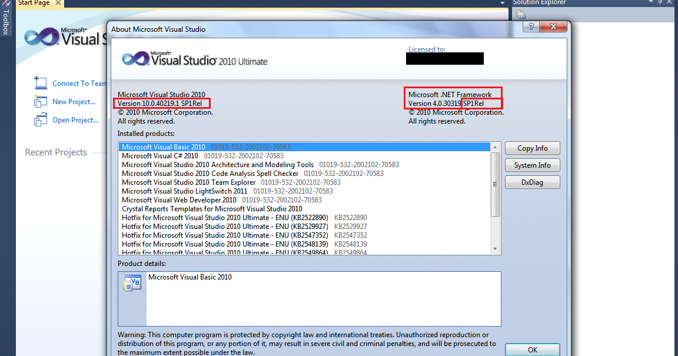678x356 pixels.
Task: Click the Visual Studio logo on the Start Page
Action: pyautogui.click(x=65, y=37)
